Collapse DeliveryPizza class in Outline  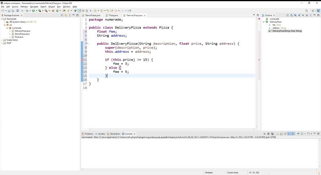tap(264, 22)
